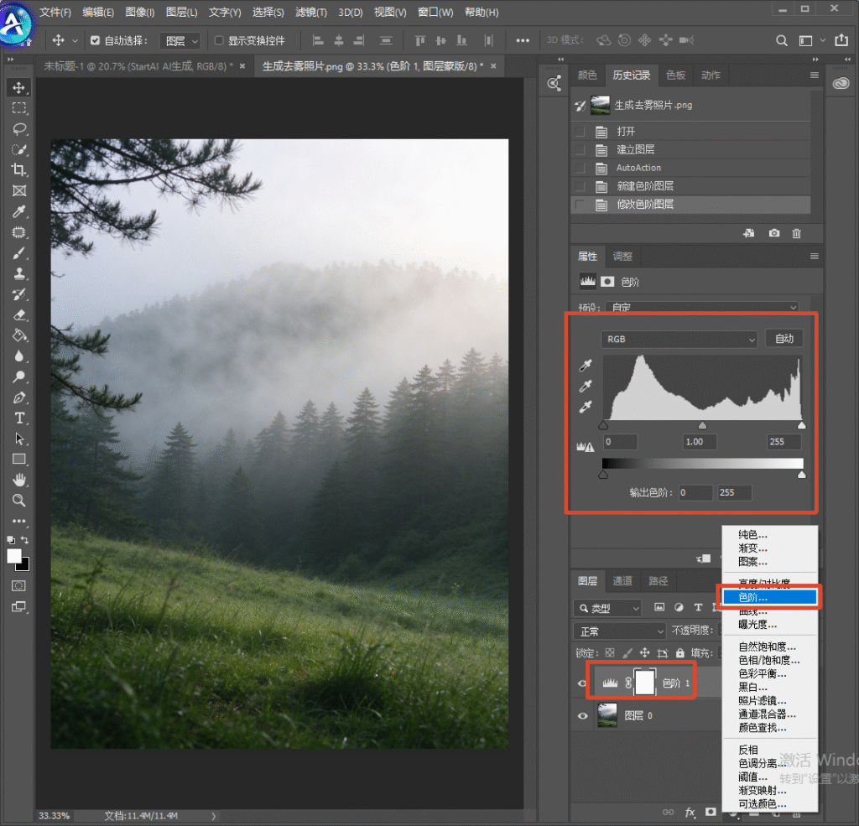Toggle lock transparent pixels icon
859x826 pixels.
click(610, 653)
